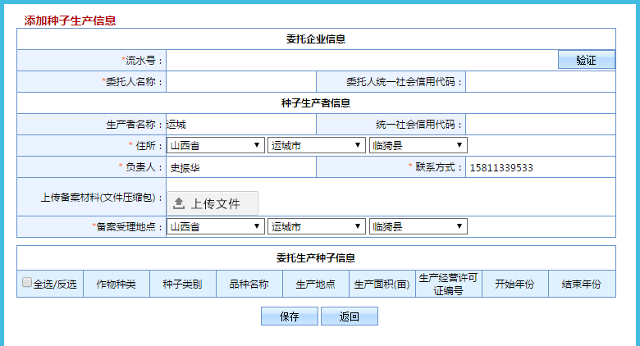
Task: Click the 返回 back button
Action: pos(350,316)
